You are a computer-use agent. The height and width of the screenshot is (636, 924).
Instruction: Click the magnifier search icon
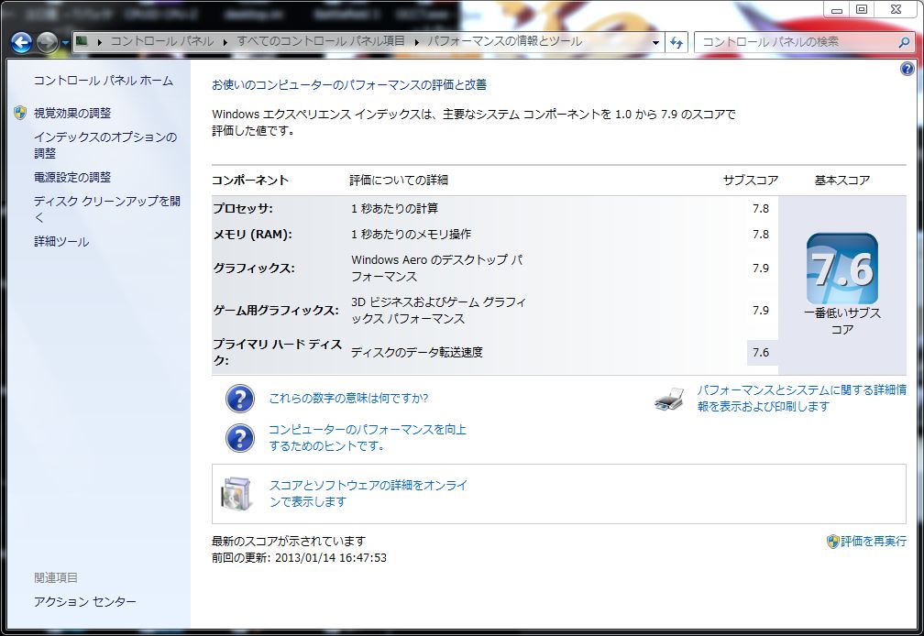tap(905, 42)
